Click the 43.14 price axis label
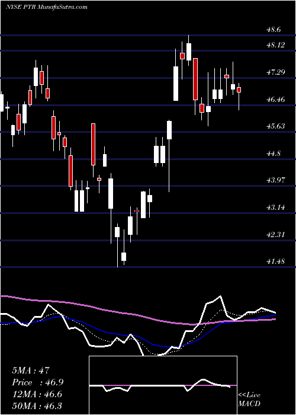 (276, 207)
